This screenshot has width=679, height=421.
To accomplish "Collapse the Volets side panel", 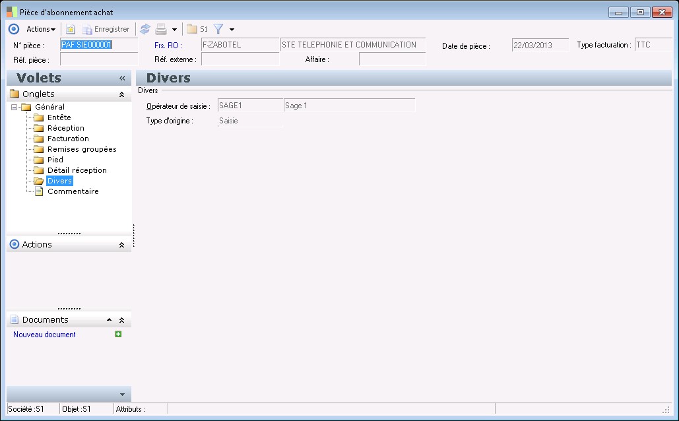I will [x=122, y=78].
